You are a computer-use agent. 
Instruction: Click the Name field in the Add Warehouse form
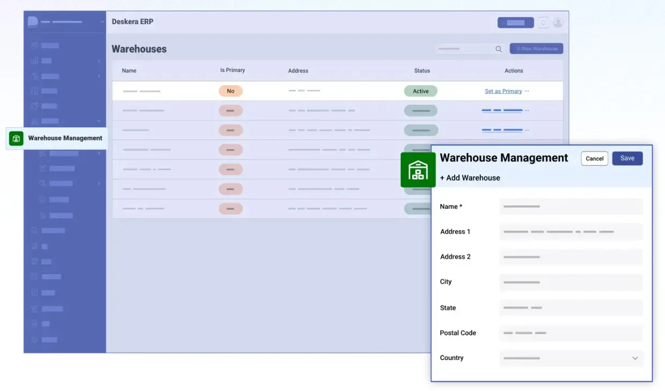tap(571, 206)
